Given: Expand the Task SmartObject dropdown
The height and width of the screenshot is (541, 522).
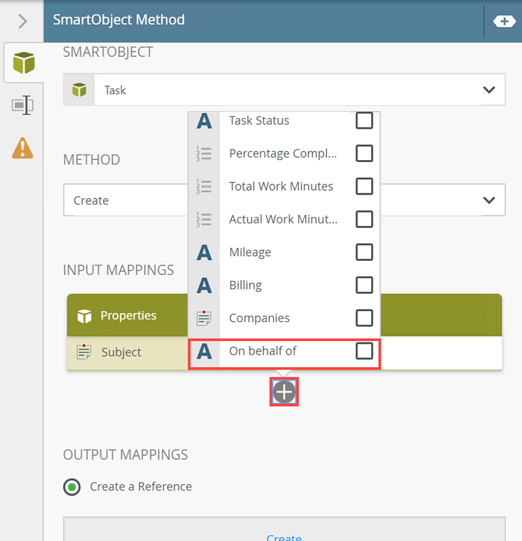Looking at the screenshot, I should (488, 90).
